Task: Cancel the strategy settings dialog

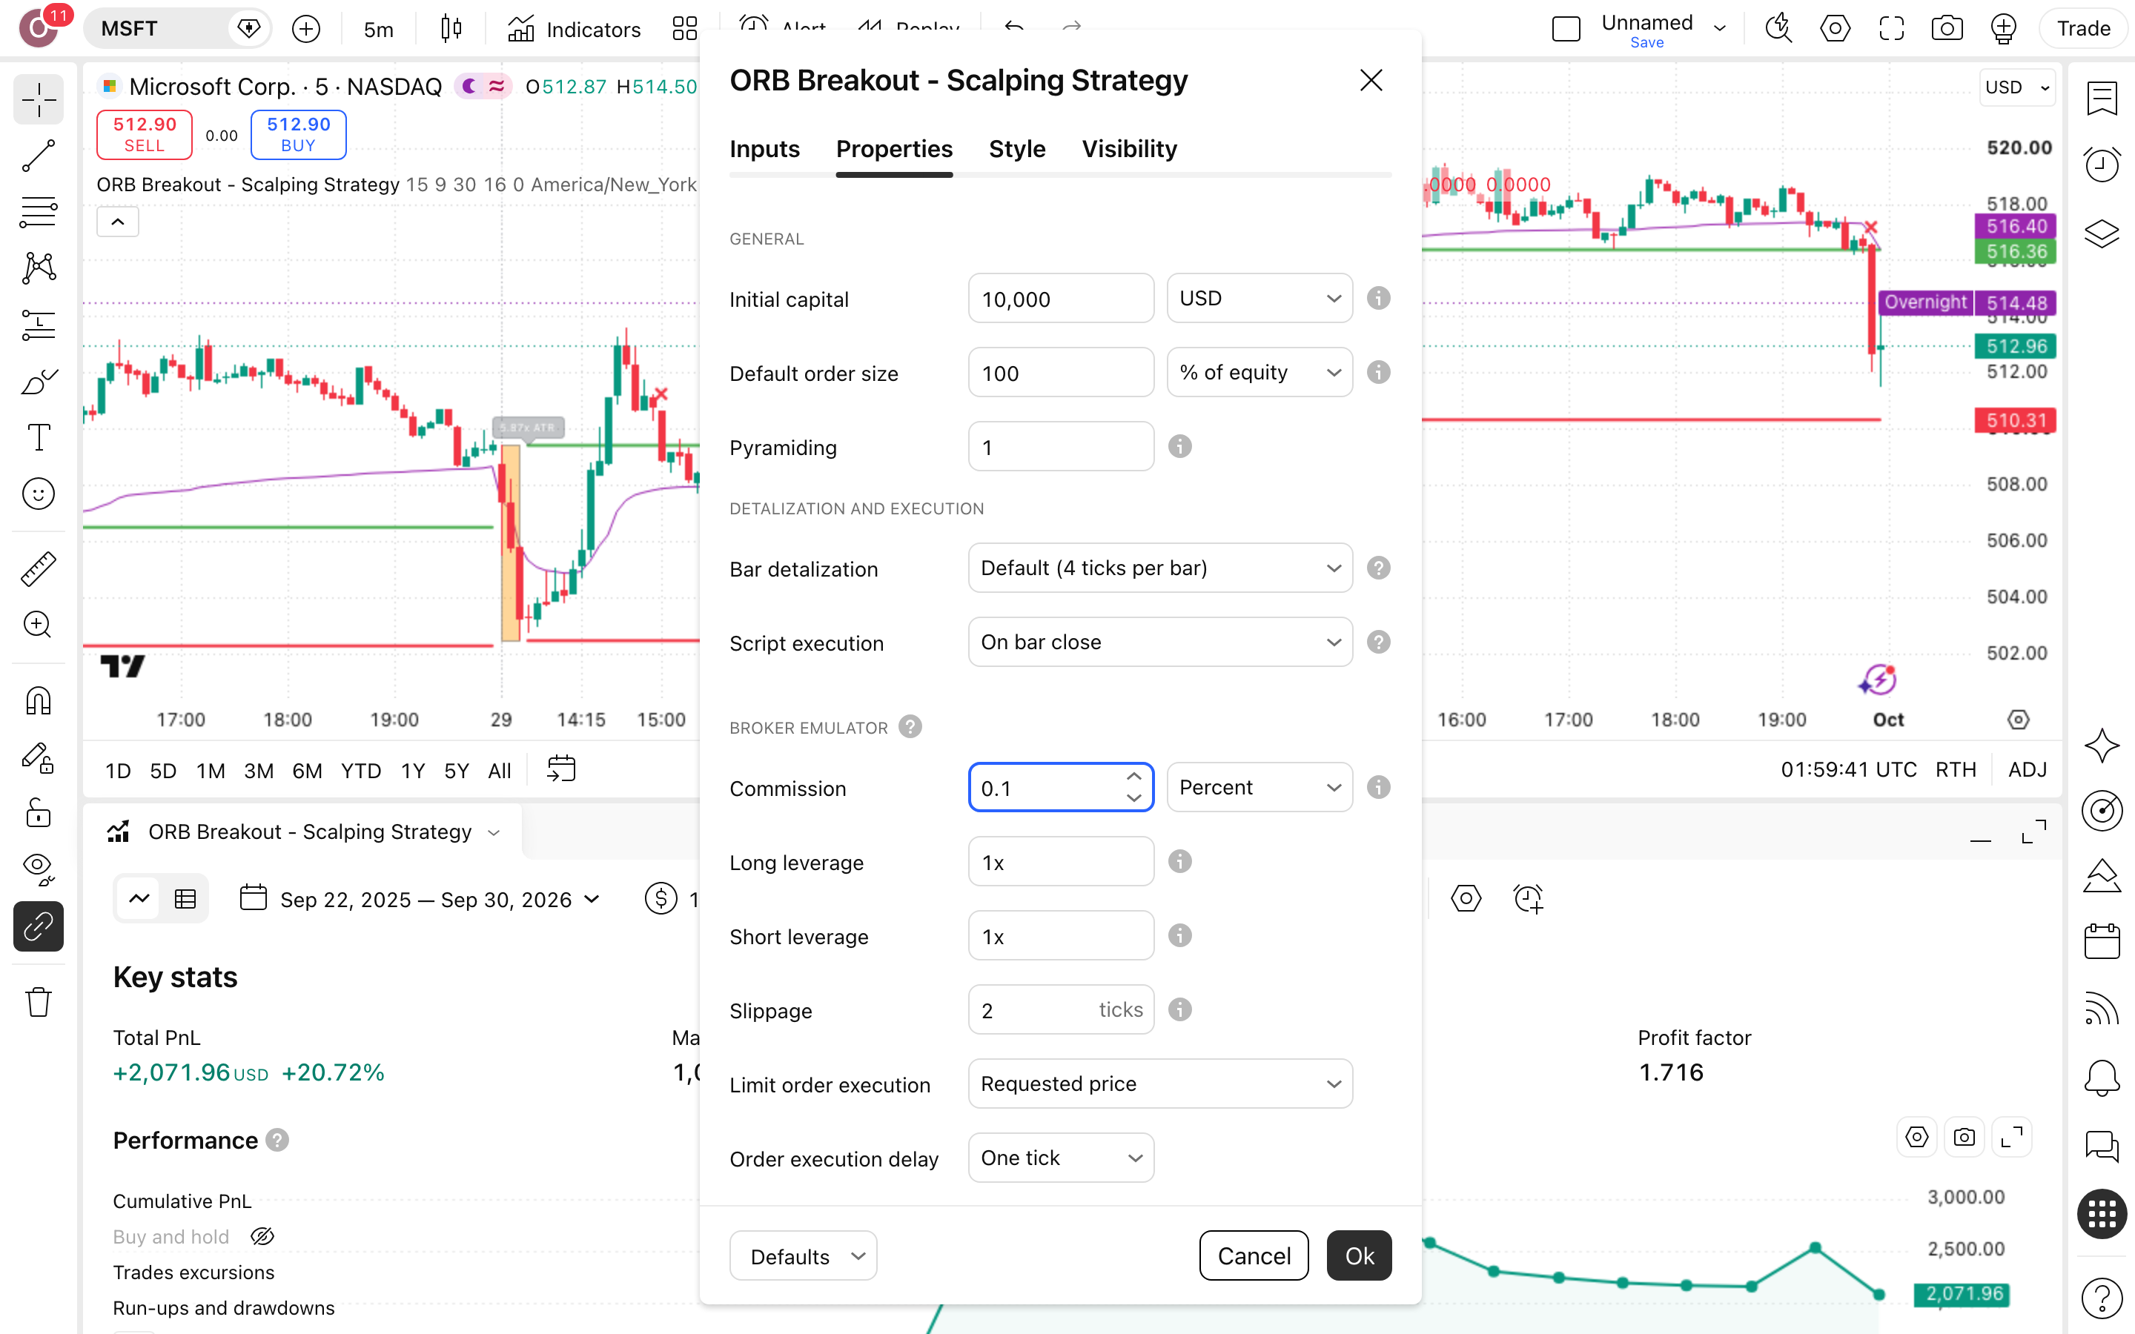Action: pos(1254,1255)
